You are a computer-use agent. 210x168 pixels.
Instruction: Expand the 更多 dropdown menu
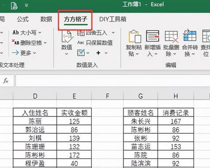click(x=34, y=53)
